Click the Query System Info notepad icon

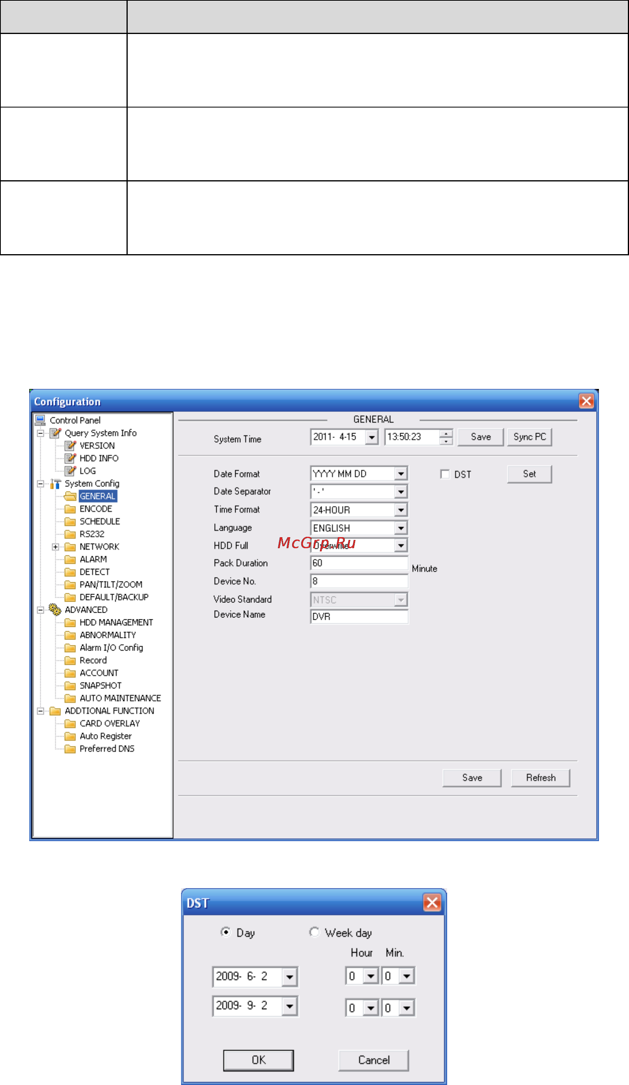55,433
